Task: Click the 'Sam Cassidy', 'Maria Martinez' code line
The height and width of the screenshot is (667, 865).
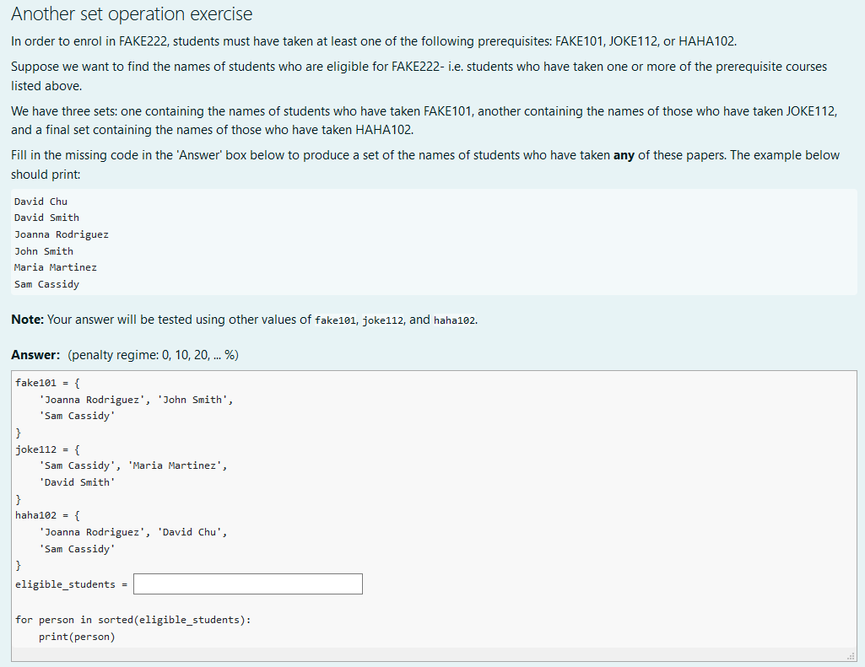Action: click(133, 465)
